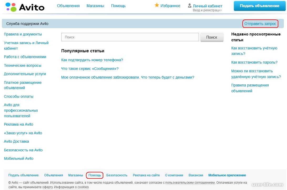This screenshot has width=287, height=190.
Task: Open Магазины in the top navigation
Action: (95, 6)
